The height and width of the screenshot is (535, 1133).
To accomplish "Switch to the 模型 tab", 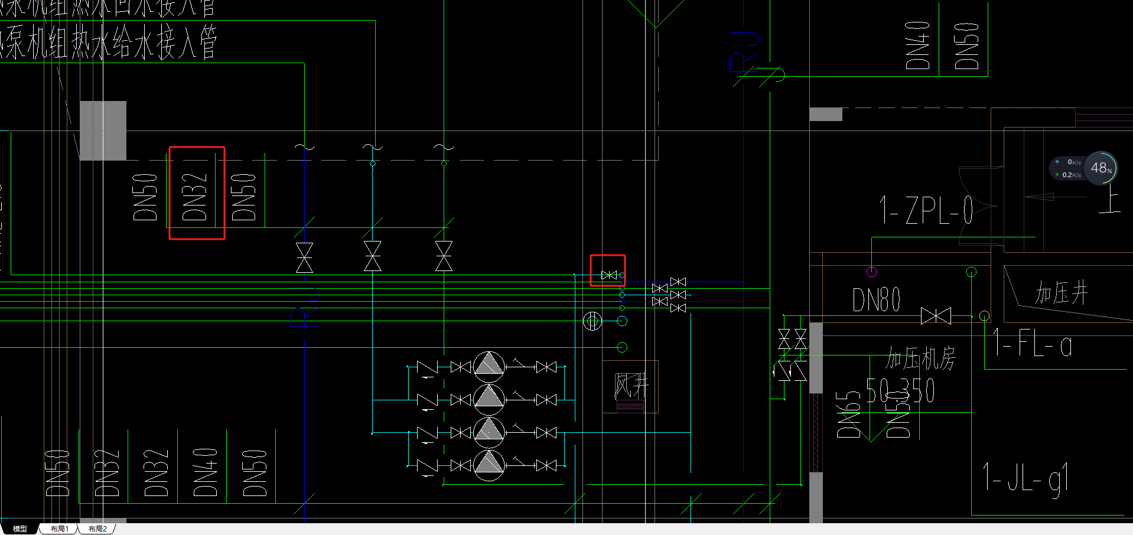I will point(20,529).
